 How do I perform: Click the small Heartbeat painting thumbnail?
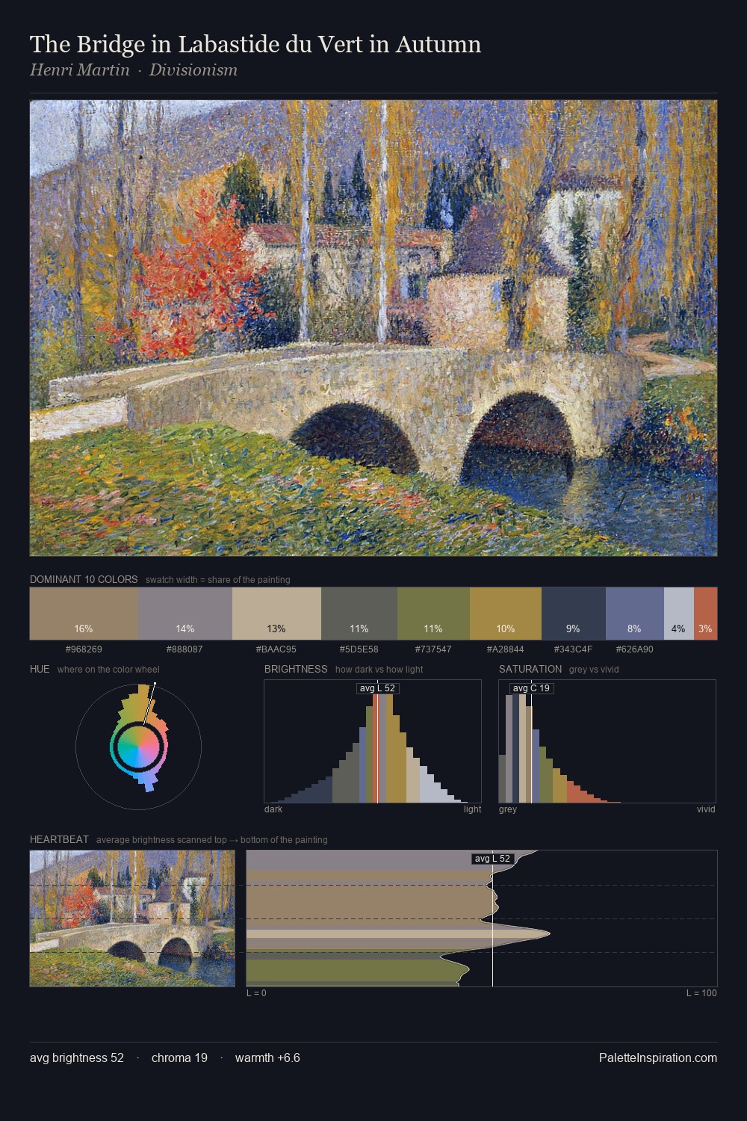coord(132,918)
